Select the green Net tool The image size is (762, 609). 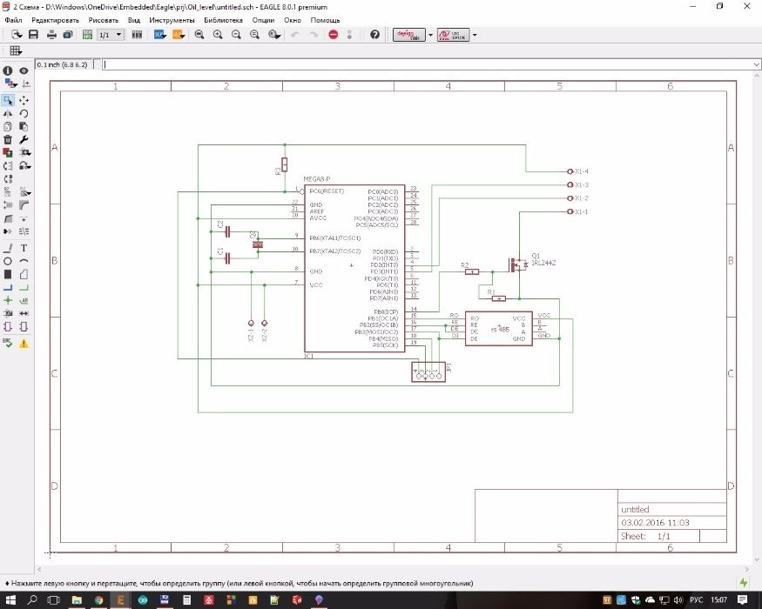[x=24, y=287]
